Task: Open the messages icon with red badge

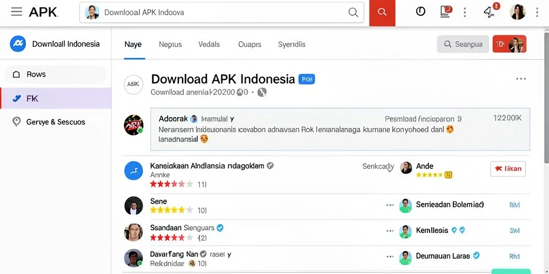Action: [446, 12]
